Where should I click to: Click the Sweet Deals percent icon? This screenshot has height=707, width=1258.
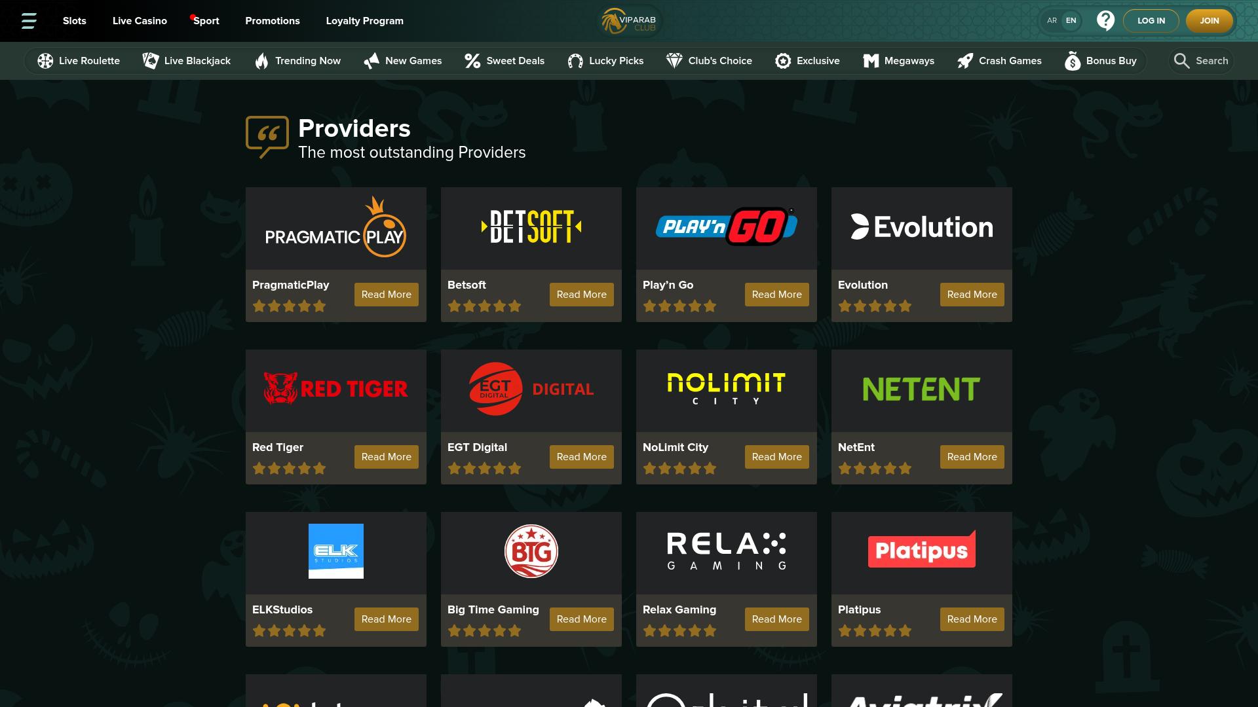pos(472,61)
